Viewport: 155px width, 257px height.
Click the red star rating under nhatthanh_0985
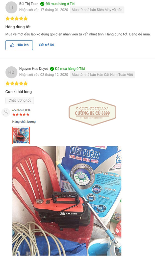21,114
